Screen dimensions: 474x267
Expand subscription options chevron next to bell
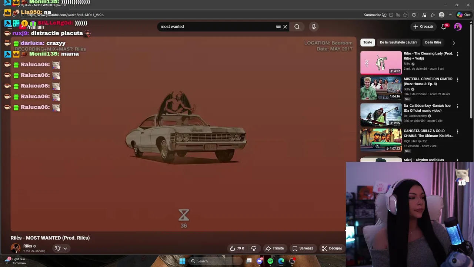[65, 248]
